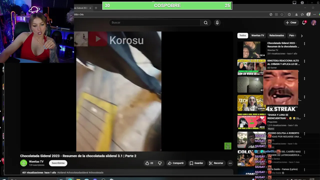The height and width of the screenshot is (180, 320).
Task: Open the Chocolatada Sideral 2023 suggested video title
Action: pos(283,45)
